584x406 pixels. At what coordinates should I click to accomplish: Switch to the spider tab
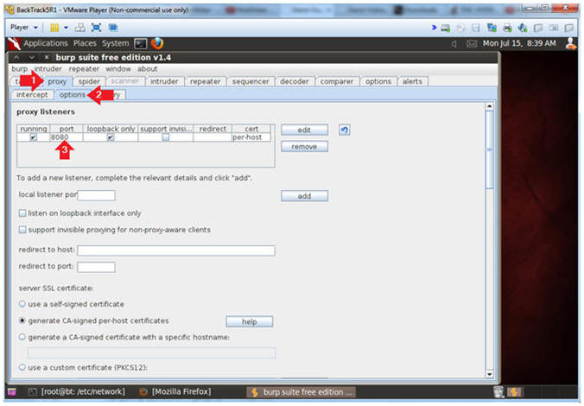pos(89,81)
